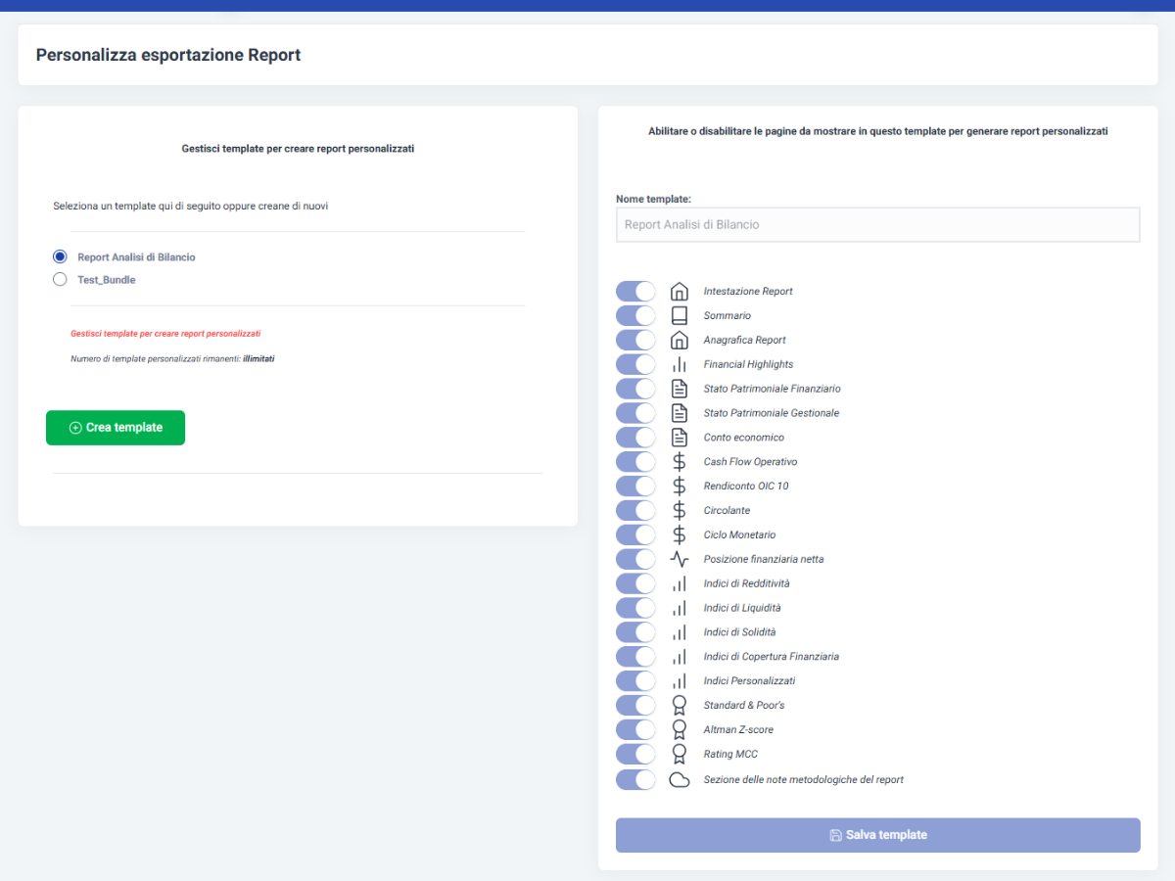
Task: Switch off the Rating MCC toggle
Action: [x=635, y=755]
